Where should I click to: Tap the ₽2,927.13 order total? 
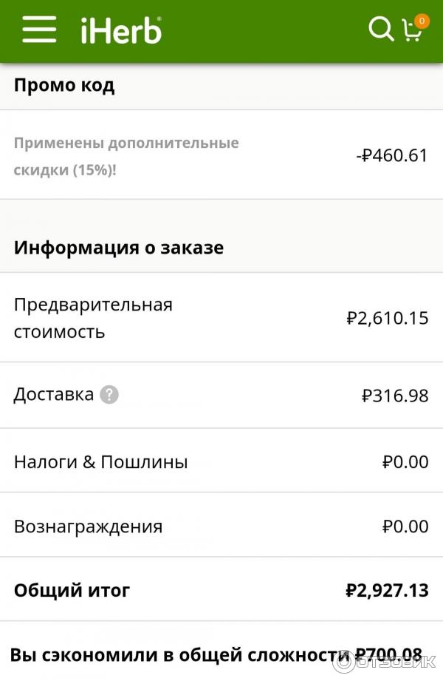pos(387,590)
